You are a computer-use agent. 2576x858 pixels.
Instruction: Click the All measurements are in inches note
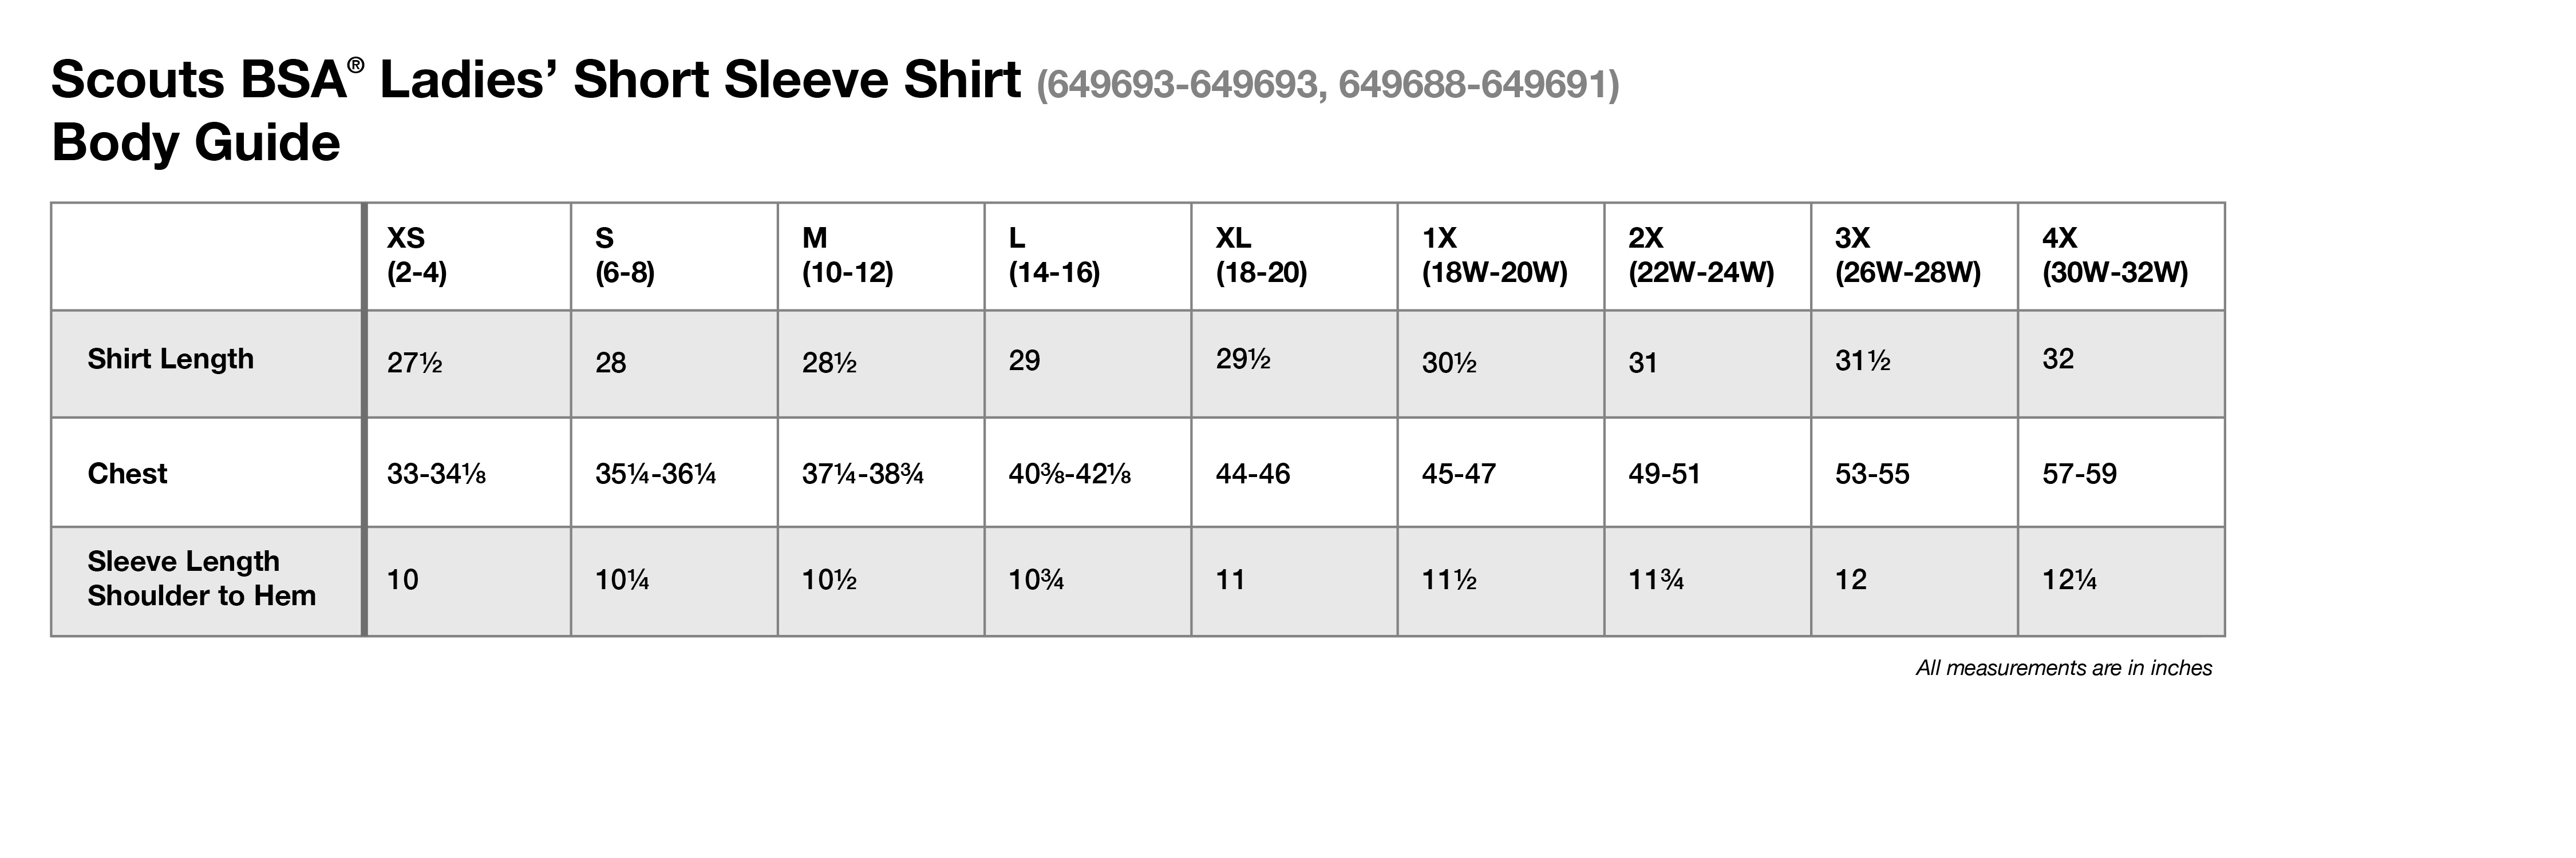click(2064, 668)
